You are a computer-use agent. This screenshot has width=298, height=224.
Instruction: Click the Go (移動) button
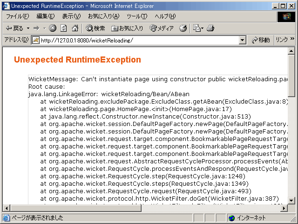pos(261,40)
